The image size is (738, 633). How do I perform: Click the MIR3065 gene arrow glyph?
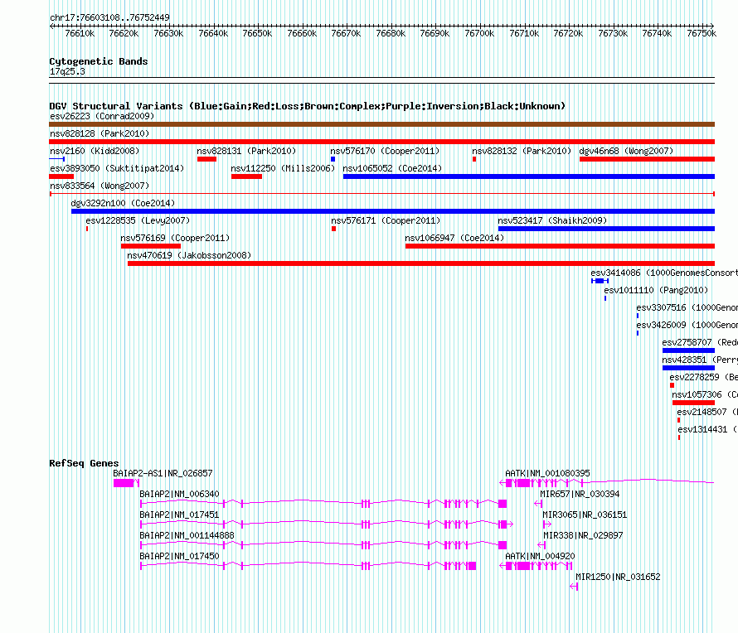(x=547, y=524)
